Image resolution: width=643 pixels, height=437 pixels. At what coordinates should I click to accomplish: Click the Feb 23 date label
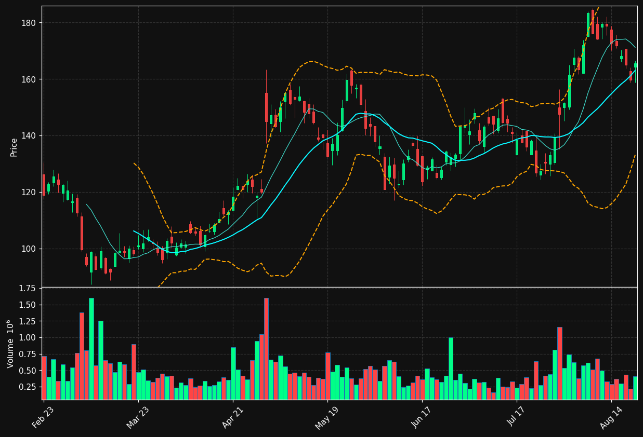pos(43,418)
